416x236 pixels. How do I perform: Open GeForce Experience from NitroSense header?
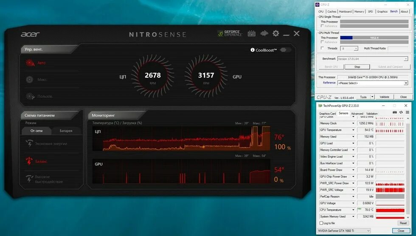click(230, 33)
